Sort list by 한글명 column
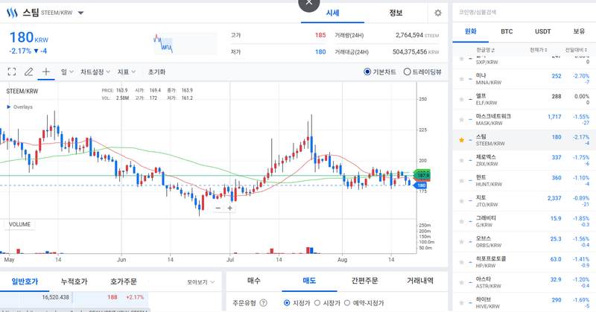The height and width of the screenshot is (312, 596). (x=486, y=50)
